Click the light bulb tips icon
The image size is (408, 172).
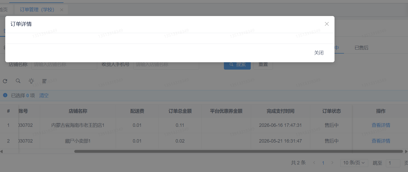(31, 81)
